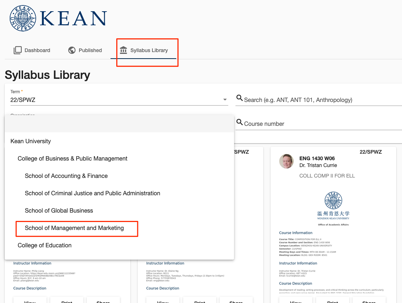The width and height of the screenshot is (402, 303).
Task: Click the magnifier icon beside Course number
Action: coord(239,122)
